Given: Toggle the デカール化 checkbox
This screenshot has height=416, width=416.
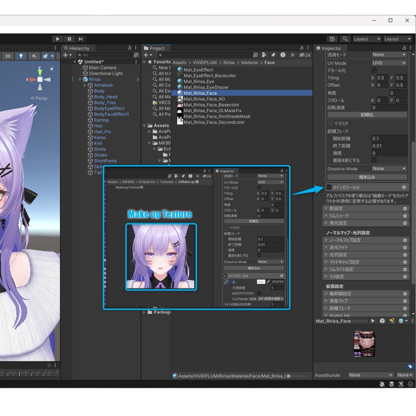Looking at the screenshot, I should (374, 70).
